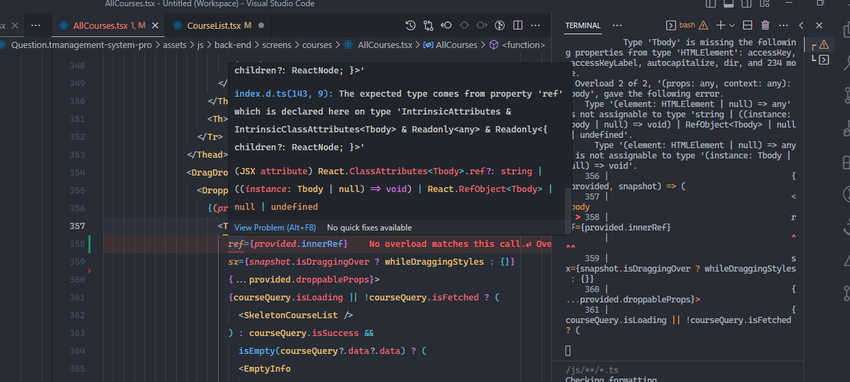Open the screens breadcrumb folder
Screen dimensions: 850x382
click(276, 45)
